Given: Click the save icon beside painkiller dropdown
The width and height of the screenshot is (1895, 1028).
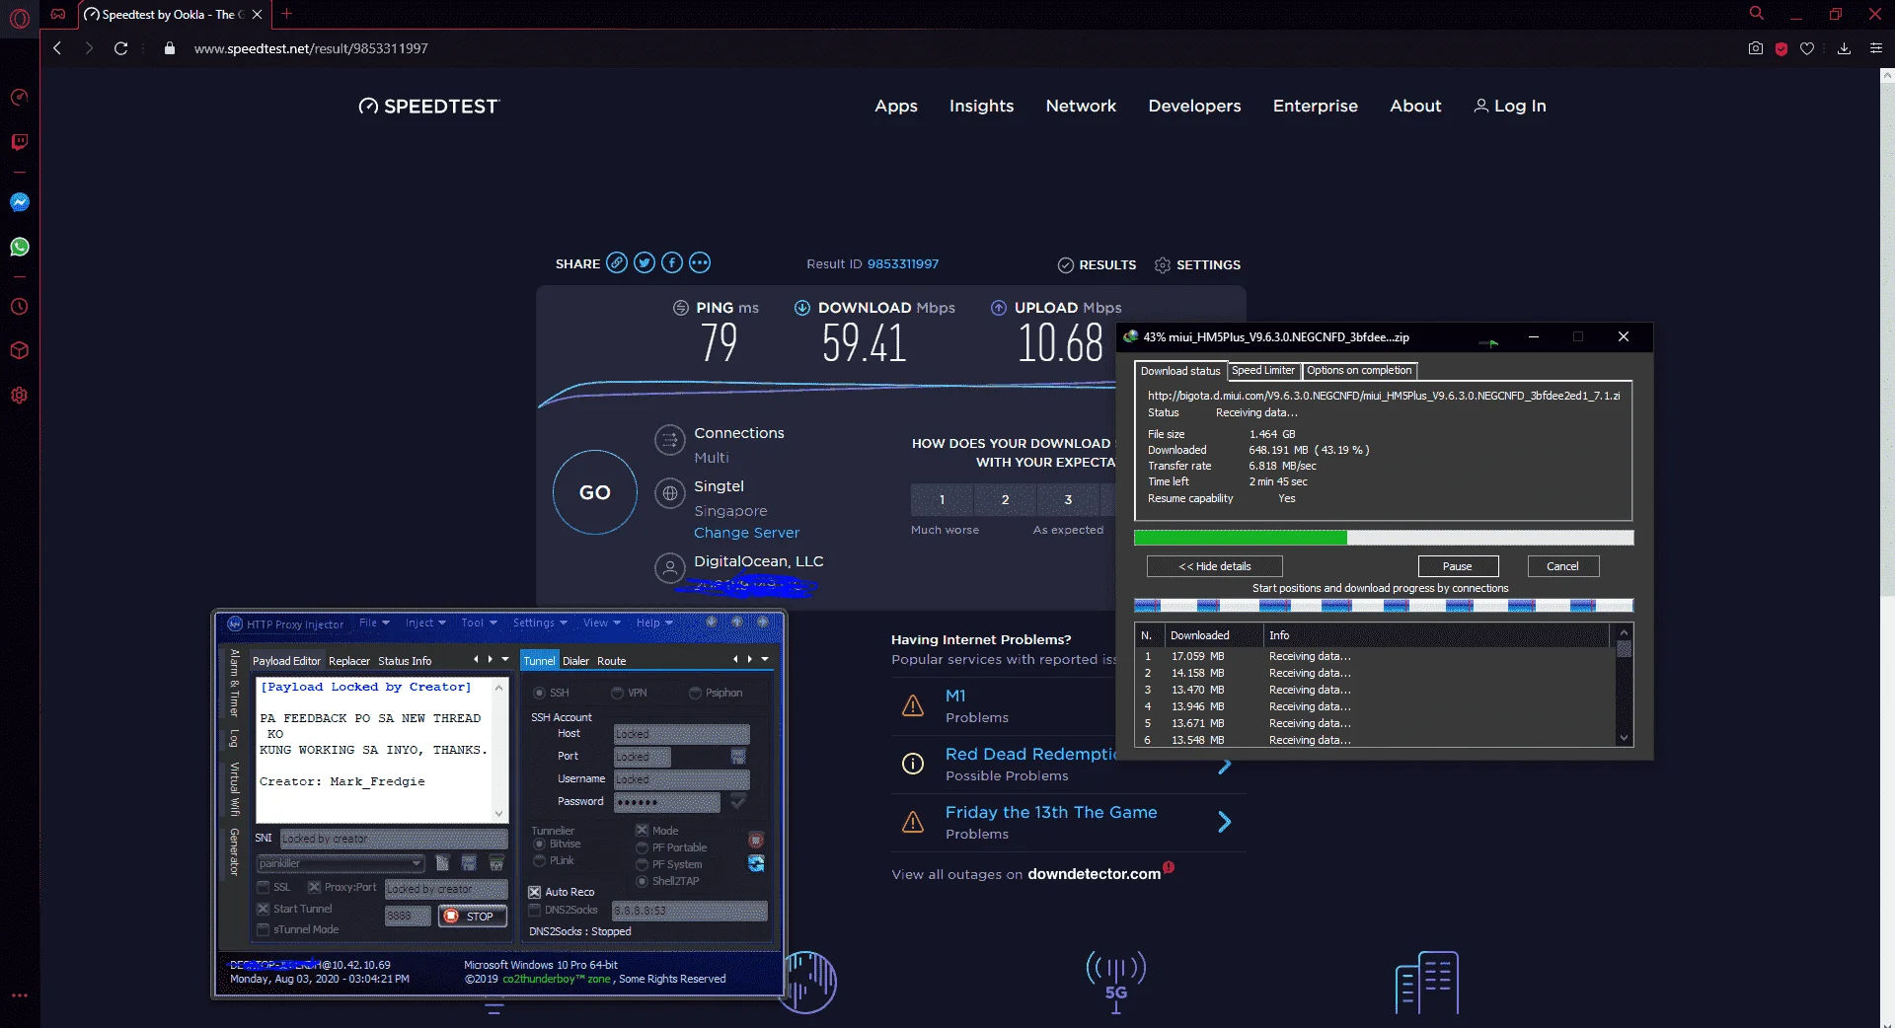Looking at the screenshot, I should tap(469, 863).
